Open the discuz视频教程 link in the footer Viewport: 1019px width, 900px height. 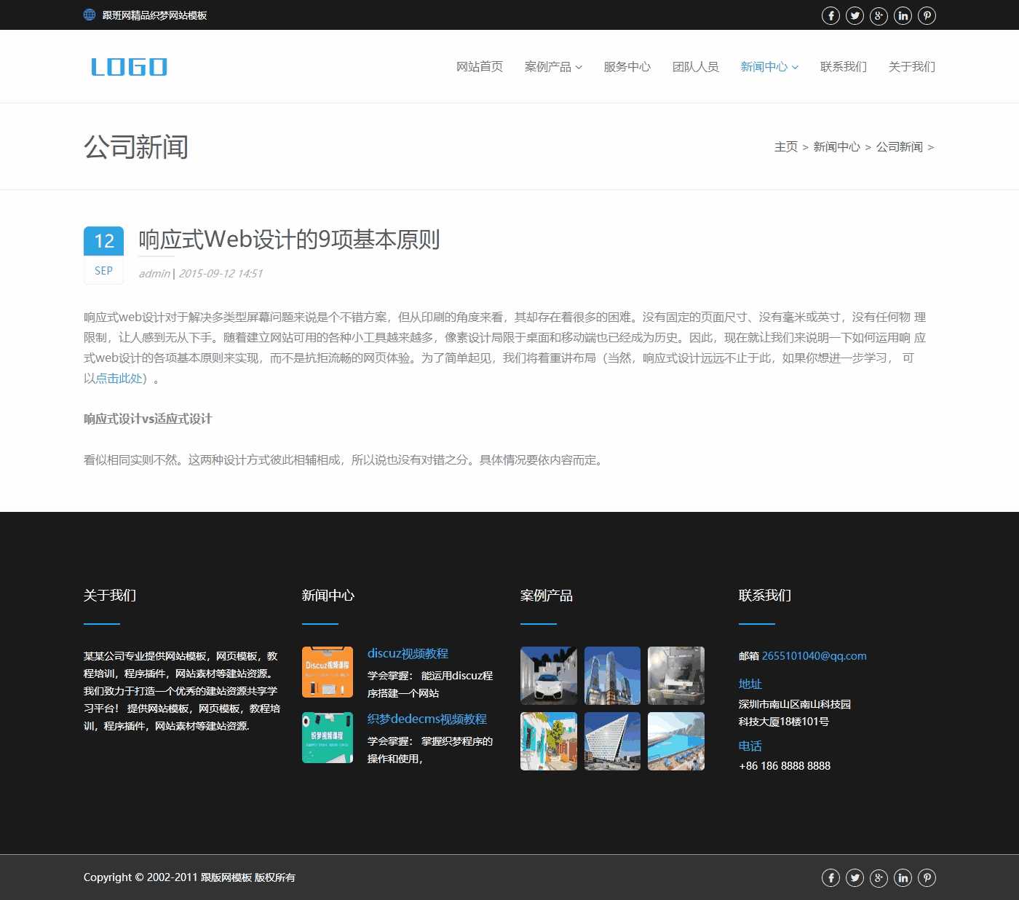coord(409,653)
